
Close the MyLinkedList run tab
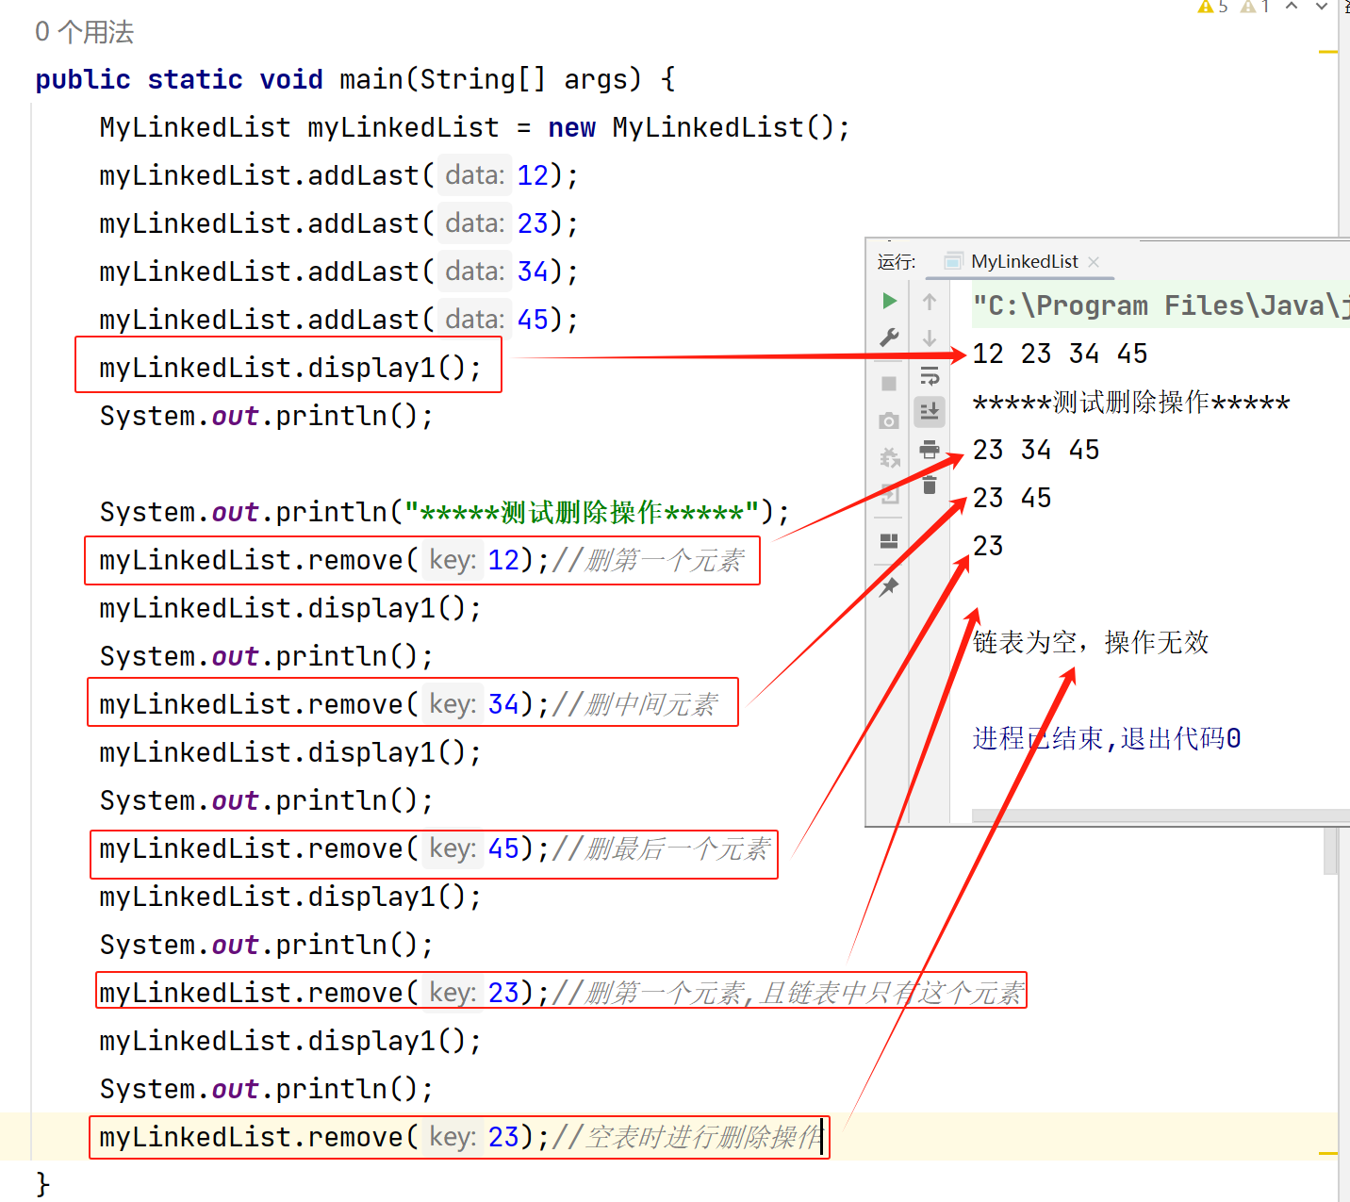tap(1094, 262)
